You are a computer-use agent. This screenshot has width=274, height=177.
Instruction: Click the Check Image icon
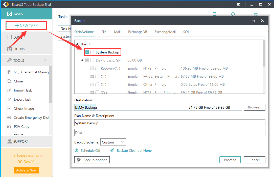pyautogui.click(x=9, y=108)
